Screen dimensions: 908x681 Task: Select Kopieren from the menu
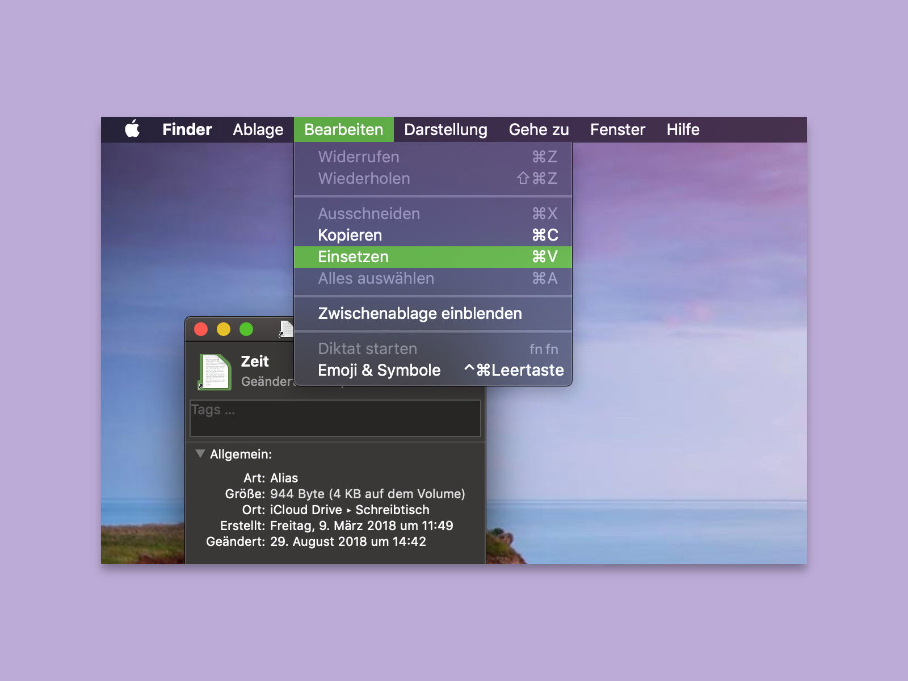tap(433, 235)
